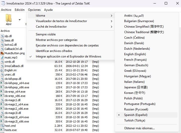
Task: Expand Caché de InnoExtractor submenu
Action: pos(71,27)
